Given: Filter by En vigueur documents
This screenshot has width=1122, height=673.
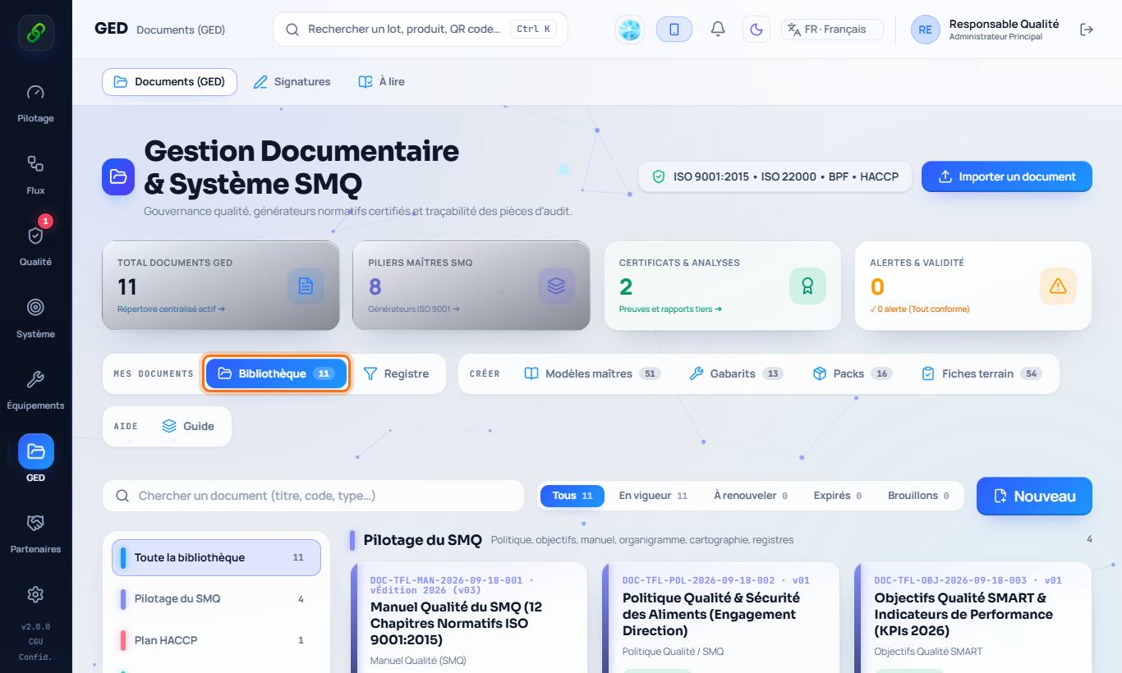Looking at the screenshot, I should point(653,496).
